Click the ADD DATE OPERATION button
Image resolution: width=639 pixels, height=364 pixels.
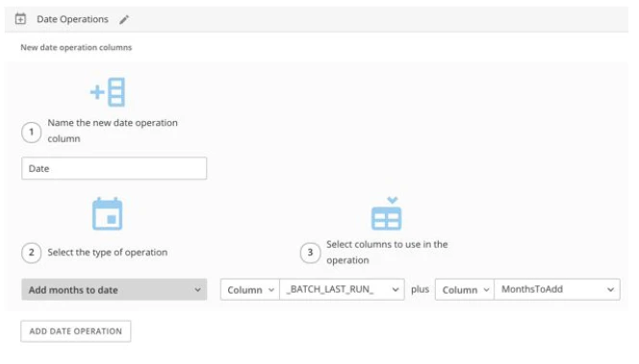(x=76, y=331)
